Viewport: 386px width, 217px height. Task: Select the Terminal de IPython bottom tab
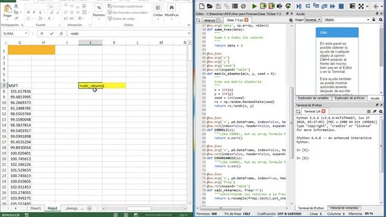tap(311, 208)
